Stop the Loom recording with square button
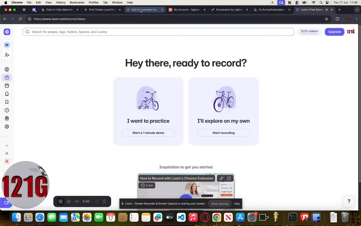Screen dimensions: 361x226 (61, 201)
